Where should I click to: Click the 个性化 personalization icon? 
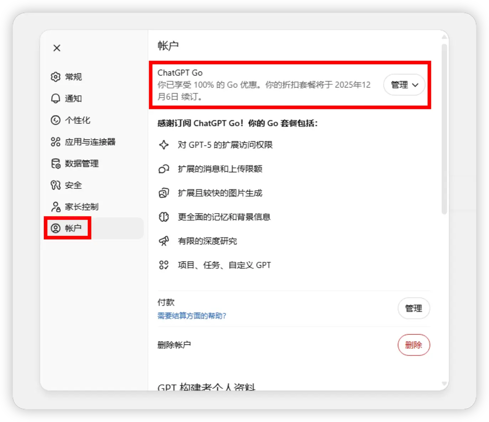(56, 120)
